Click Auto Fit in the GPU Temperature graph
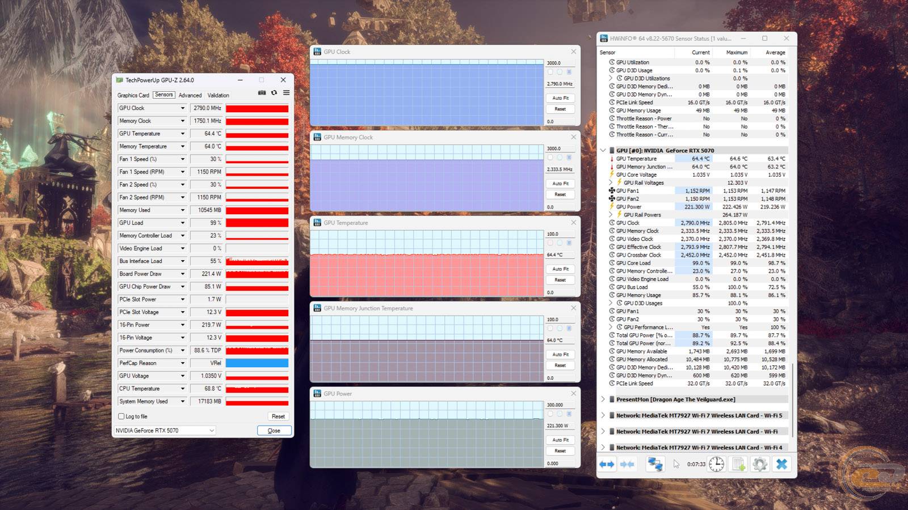Image resolution: width=908 pixels, height=510 pixels. [561, 269]
